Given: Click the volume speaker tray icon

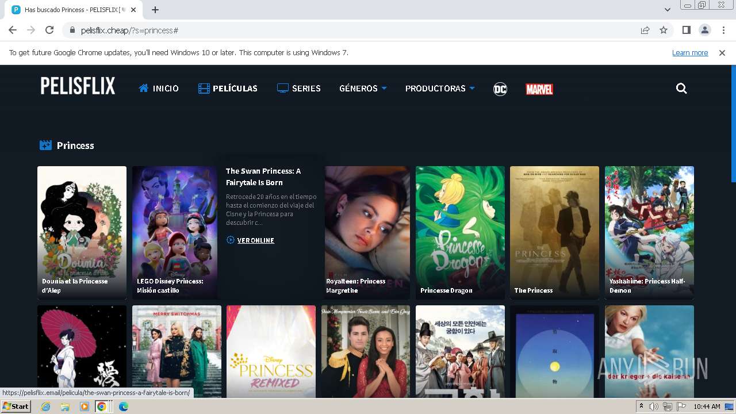Looking at the screenshot, I should click(654, 407).
